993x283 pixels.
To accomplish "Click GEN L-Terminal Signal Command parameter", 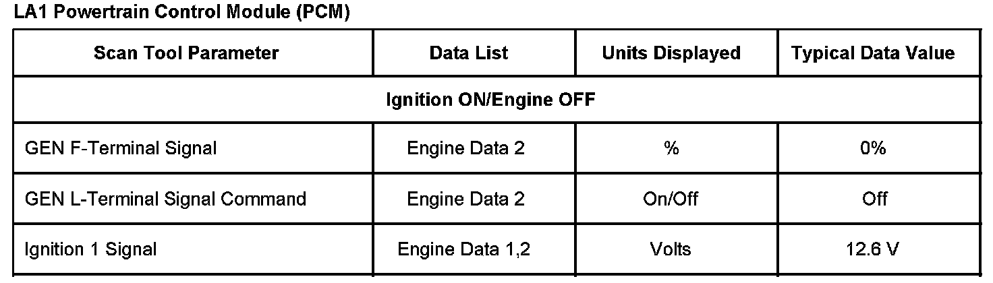I will [165, 199].
